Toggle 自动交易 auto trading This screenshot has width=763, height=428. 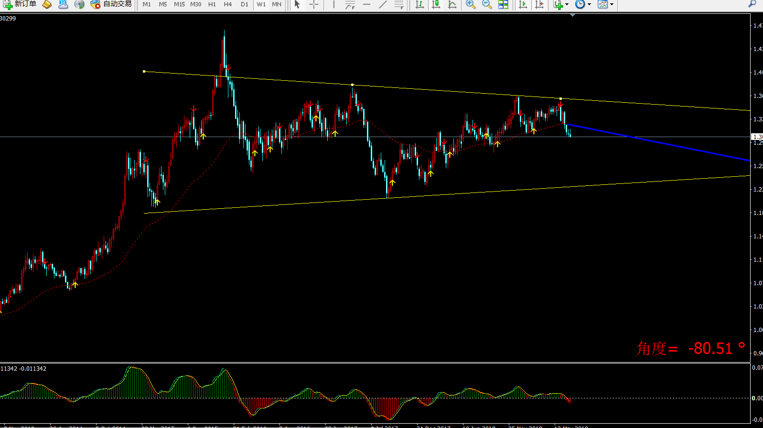click(111, 4)
